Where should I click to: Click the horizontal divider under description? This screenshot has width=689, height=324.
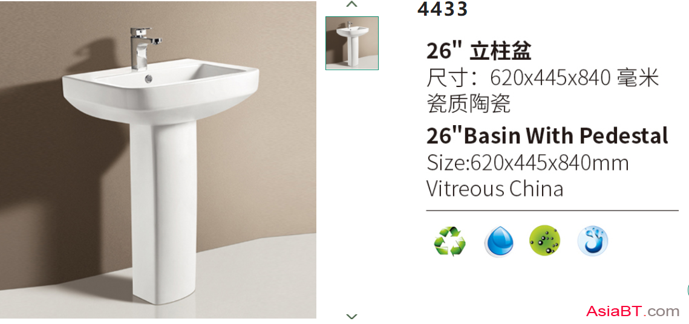(552, 211)
